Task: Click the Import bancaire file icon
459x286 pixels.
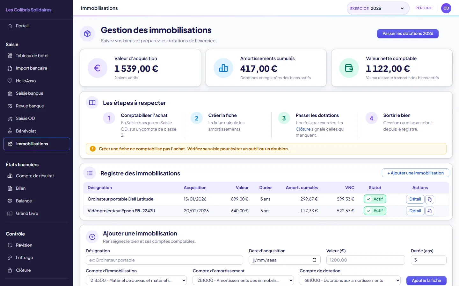Action: 10,68
